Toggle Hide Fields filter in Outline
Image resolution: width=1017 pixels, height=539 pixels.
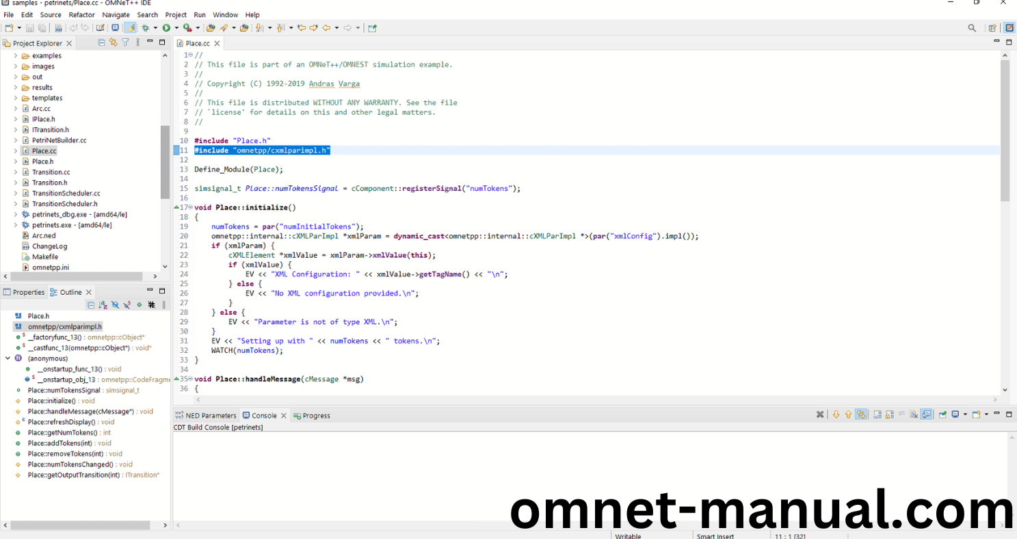pyautogui.click(x=115, y=305)
